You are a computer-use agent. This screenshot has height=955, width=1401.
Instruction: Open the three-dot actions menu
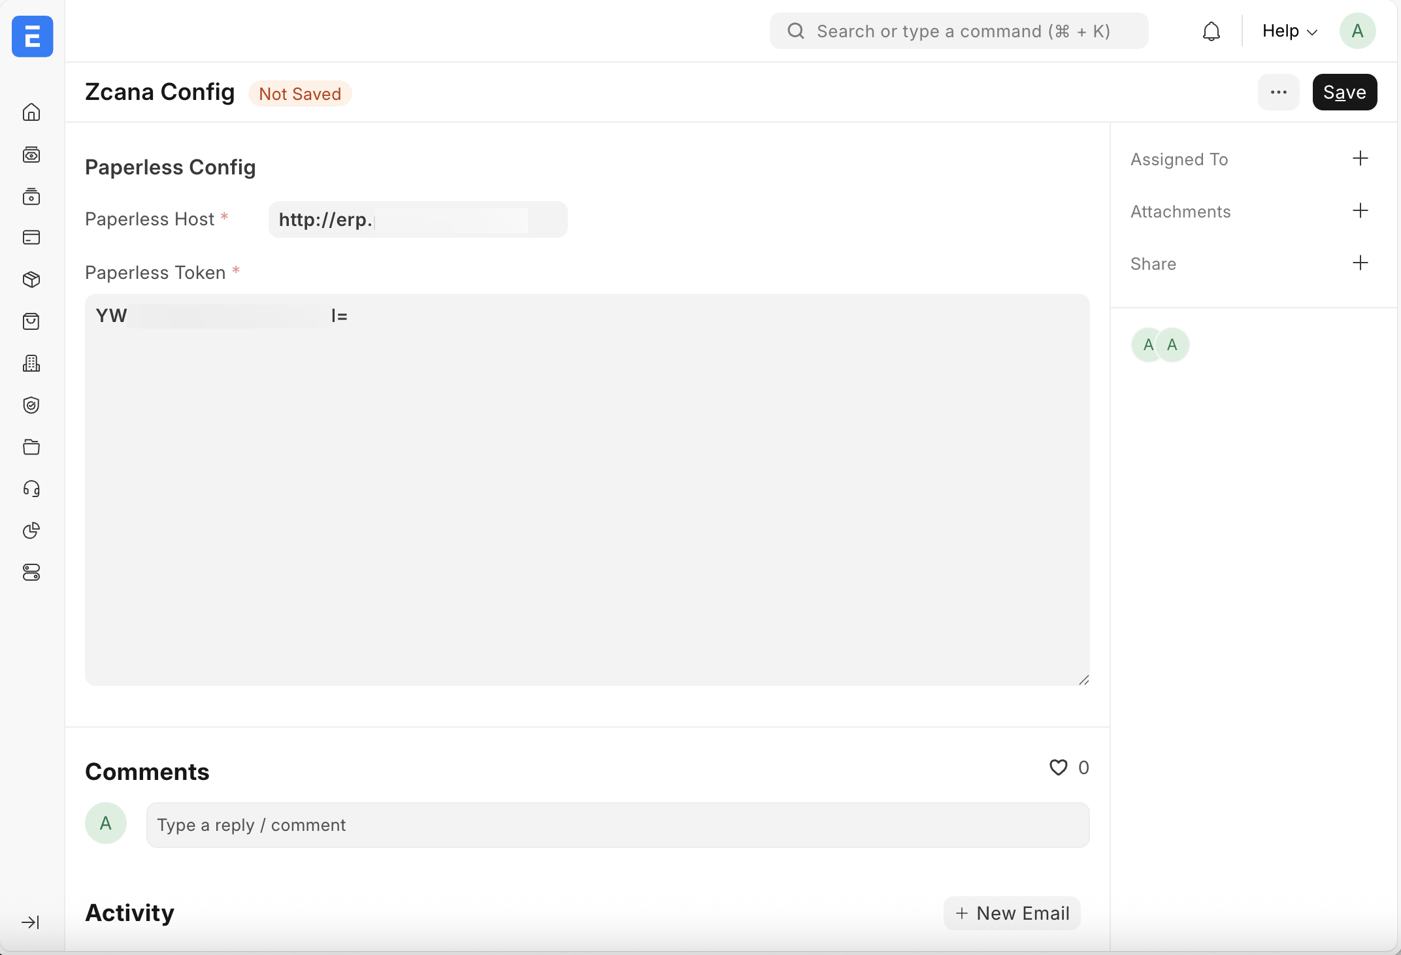coord(1278,93)
